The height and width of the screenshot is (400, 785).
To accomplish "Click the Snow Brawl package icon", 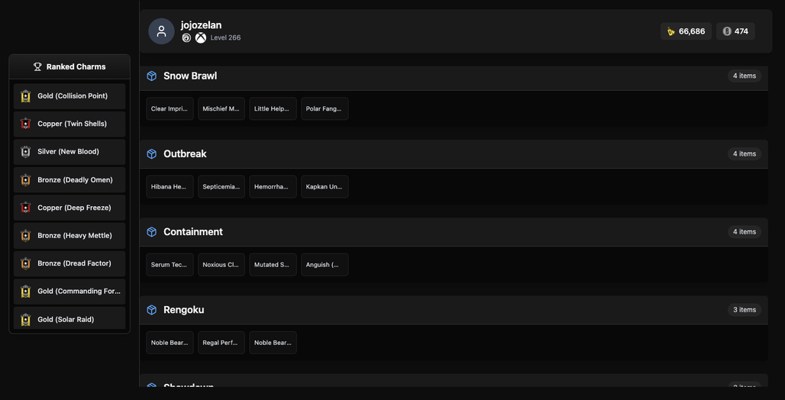I will click(152, 76).
